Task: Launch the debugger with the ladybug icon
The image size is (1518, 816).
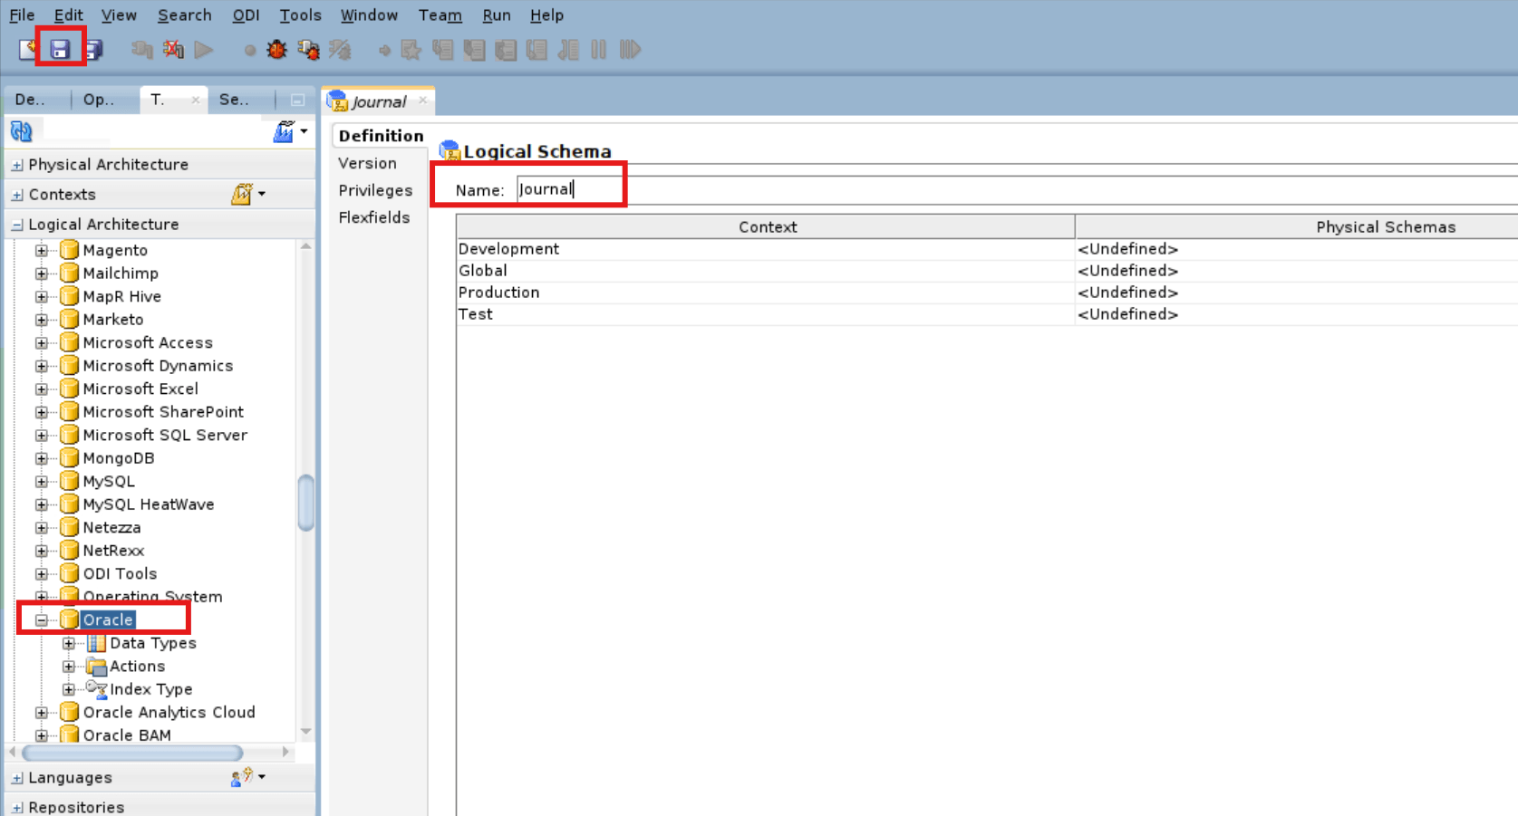Action: [x=276, y=50]
